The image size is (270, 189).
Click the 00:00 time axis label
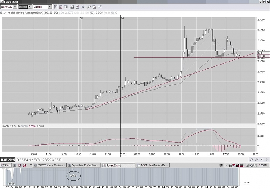122,154
